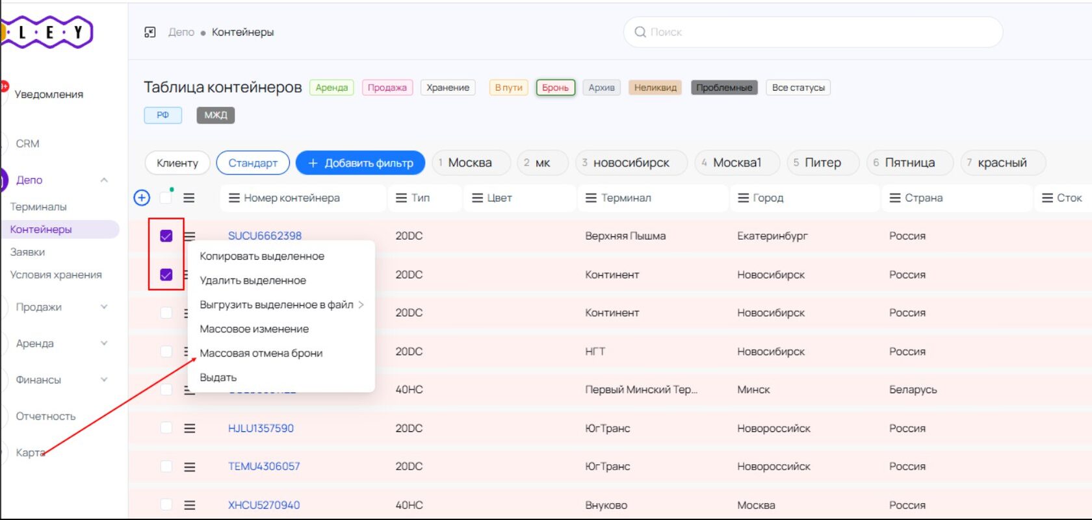Uncheck the checkbox for container SUCU6662398
This screenshot has width=1092, height=520.
pyautogui.click(x=166, y=236)
